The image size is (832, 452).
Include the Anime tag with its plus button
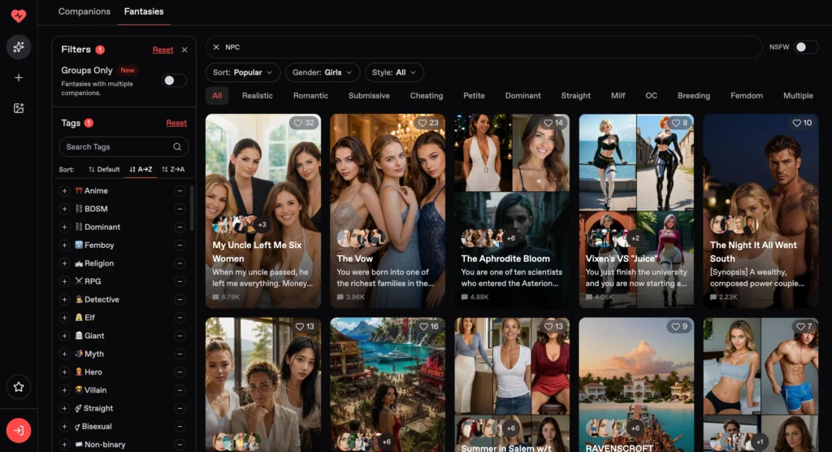coord(64,191)
